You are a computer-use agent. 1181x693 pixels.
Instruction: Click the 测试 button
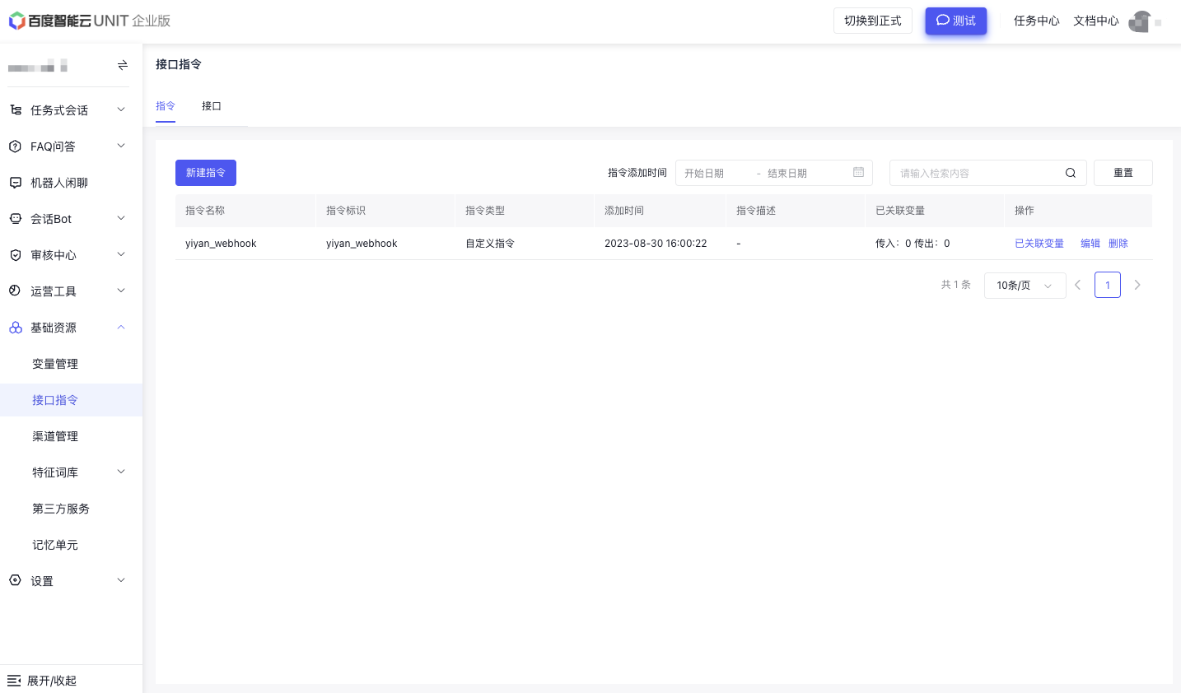[956, 21]
